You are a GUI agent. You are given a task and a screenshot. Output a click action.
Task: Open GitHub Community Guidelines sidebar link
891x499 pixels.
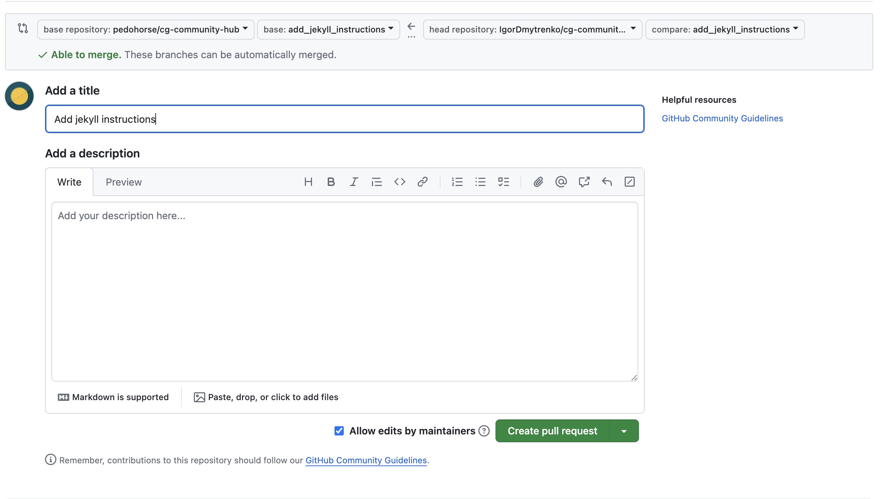coord(722,119)
